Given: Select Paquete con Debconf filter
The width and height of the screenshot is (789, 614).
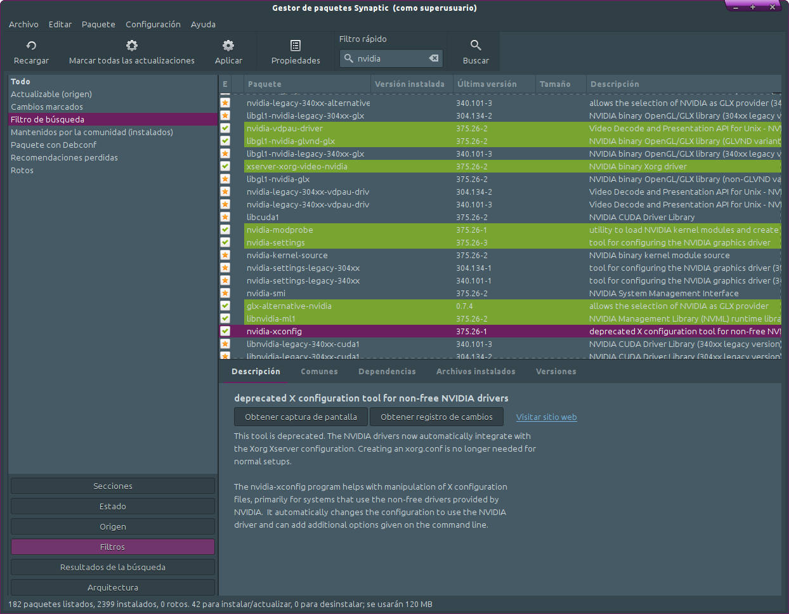Looking at the screenshot, I should [113, 145].
